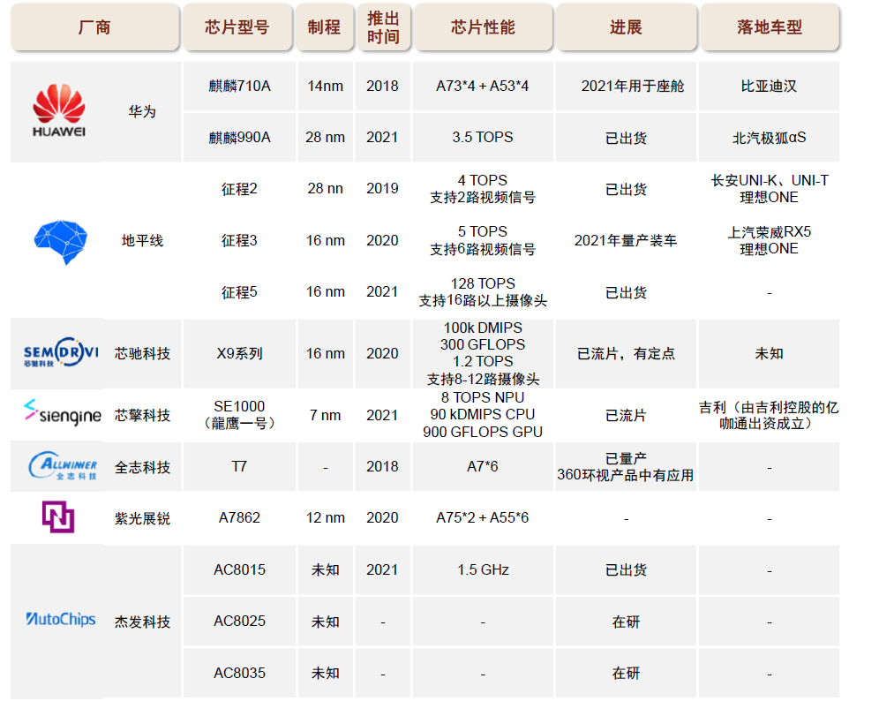Click the Allwinner logo
The height and width of the screenshot is (701, 879).
(63, 466)
